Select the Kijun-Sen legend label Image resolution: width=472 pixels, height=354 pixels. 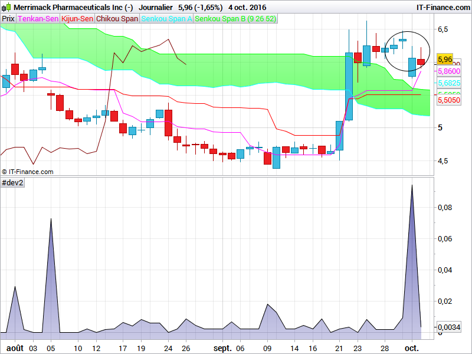pyautogui.click(x=77, y=19)
